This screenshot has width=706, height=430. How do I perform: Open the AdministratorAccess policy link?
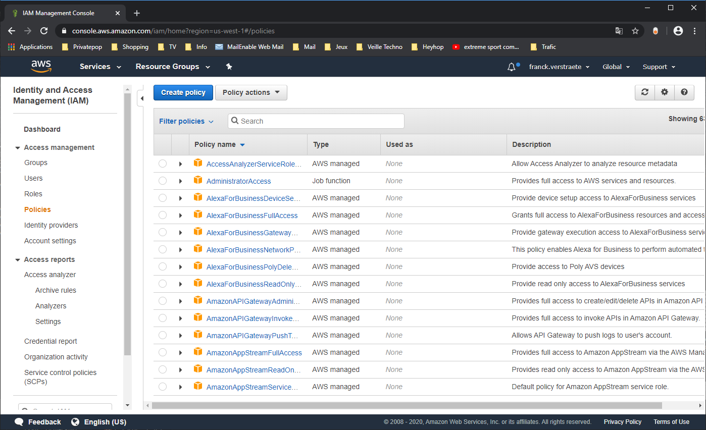pyautogui.click(x=238, y=181)
